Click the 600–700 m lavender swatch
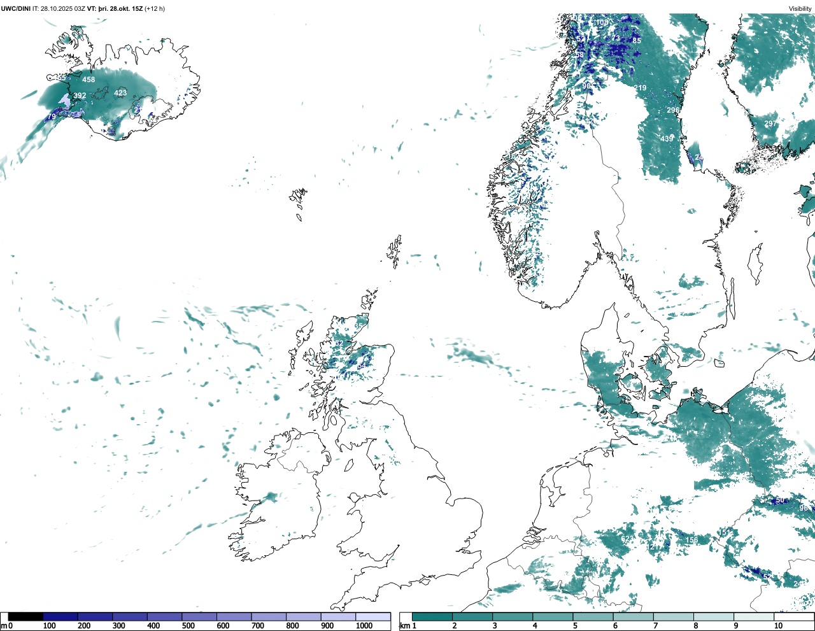 pyautogui.click(x=234, y=616)
